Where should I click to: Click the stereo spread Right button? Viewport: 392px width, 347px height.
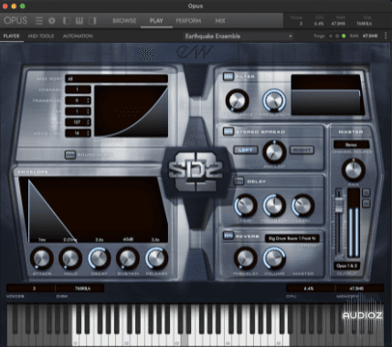click(302, 150)
